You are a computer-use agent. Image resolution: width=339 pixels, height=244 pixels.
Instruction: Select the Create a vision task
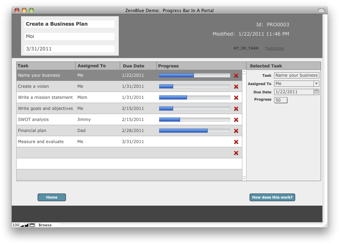click(x=33, y=86)
